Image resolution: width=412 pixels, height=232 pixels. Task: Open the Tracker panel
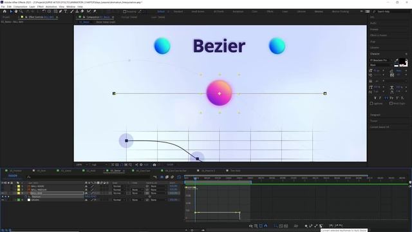coord(373,121)
